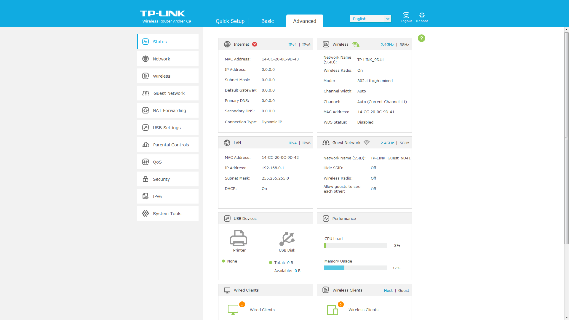569x320 pixels.
Task: Open the System Tools menu item
Action: coord(168,213)
